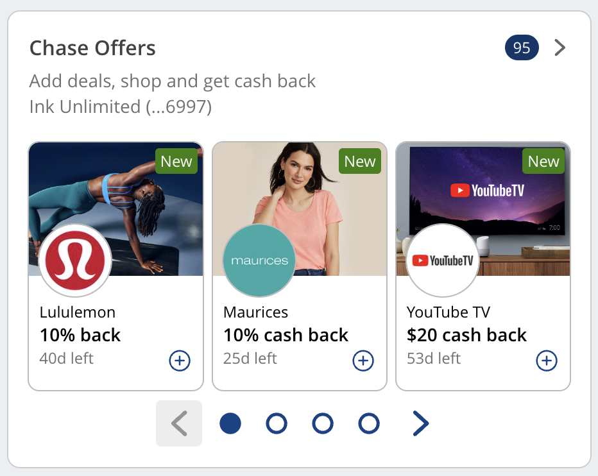Select the fourth carousel page dot
Image resolution: width=598 pixels, height=476 pixels.
tap(369, 423)
